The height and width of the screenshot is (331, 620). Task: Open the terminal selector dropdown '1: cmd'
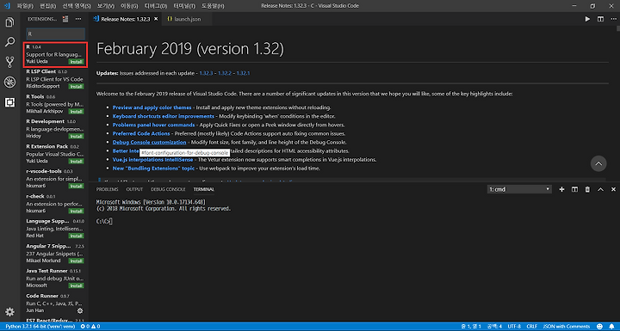[518, 189]
